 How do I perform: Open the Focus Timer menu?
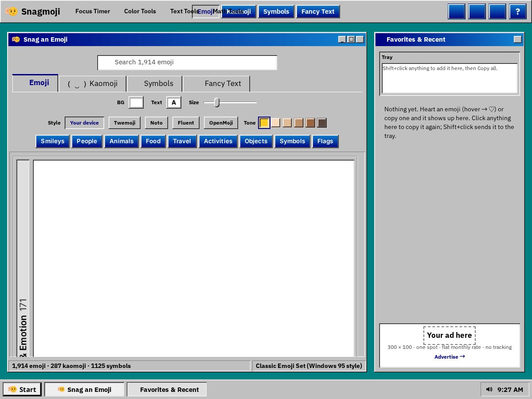[x=93, y=12]
